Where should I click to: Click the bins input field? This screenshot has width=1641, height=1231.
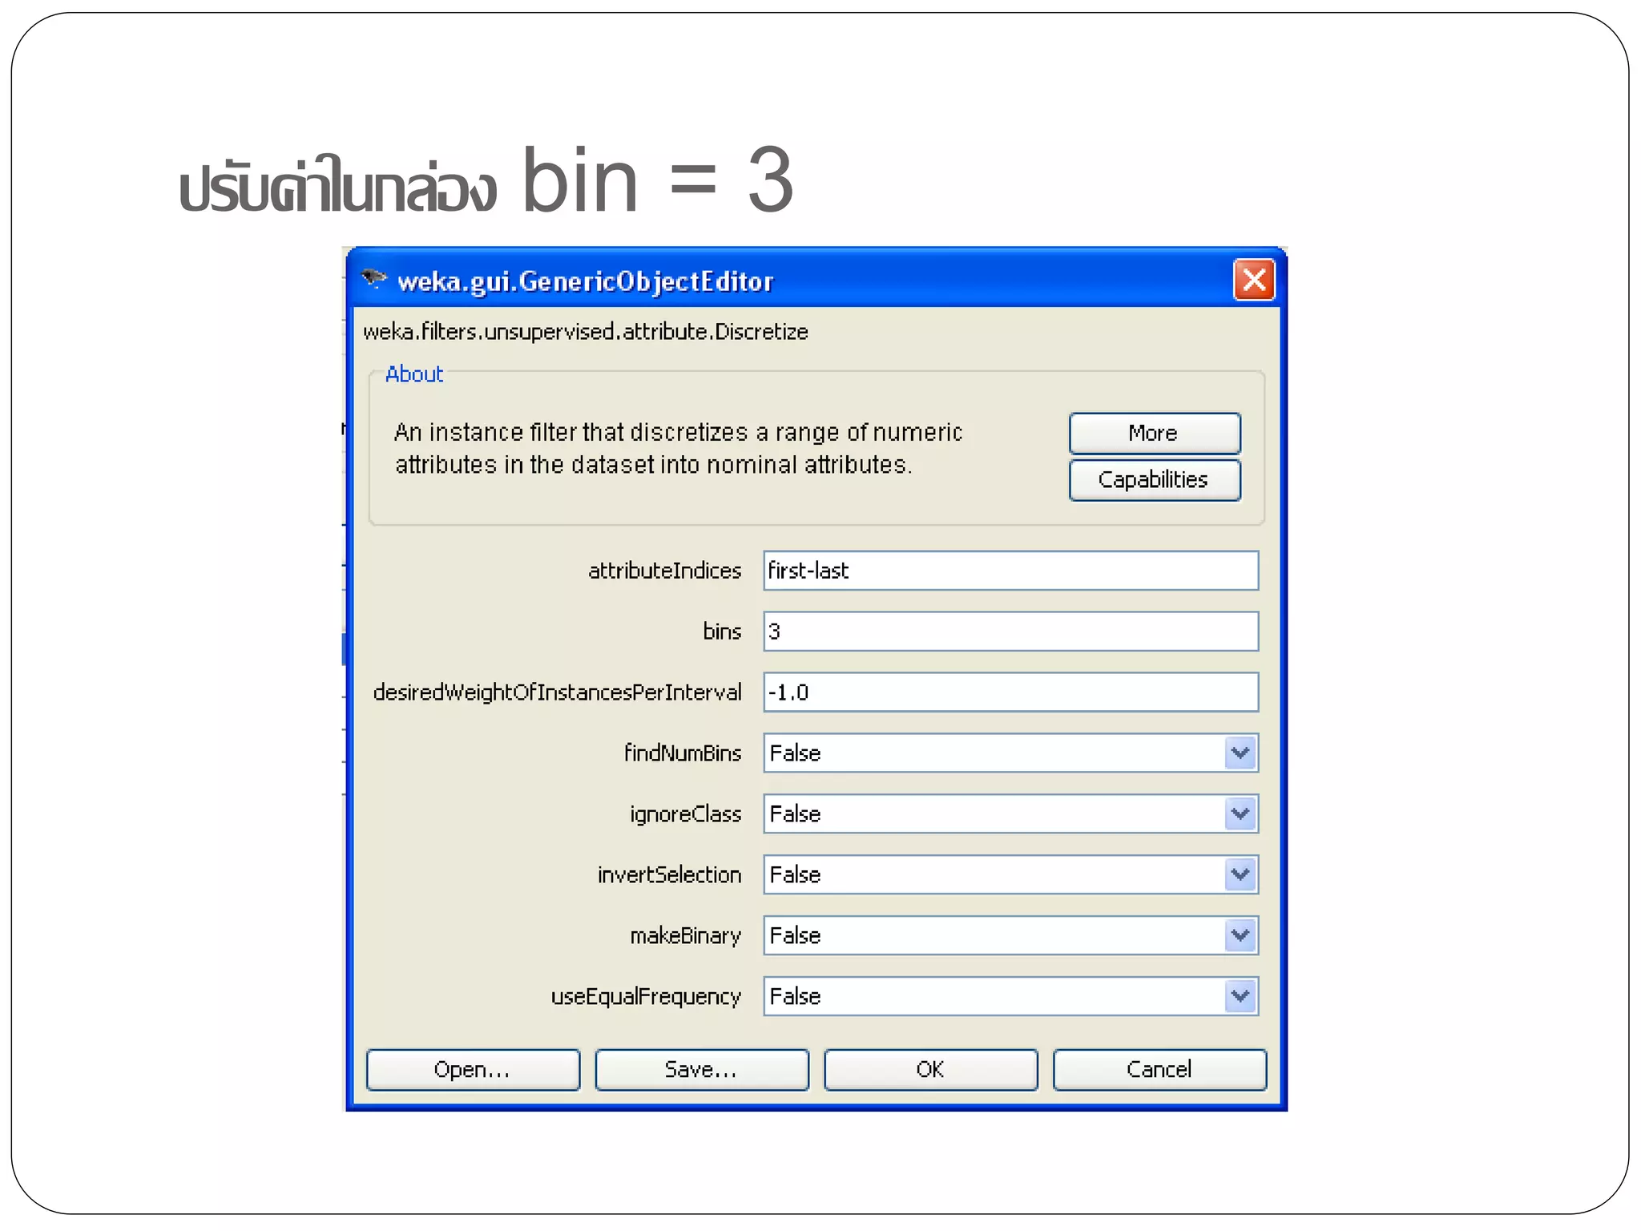[1010, 632]
